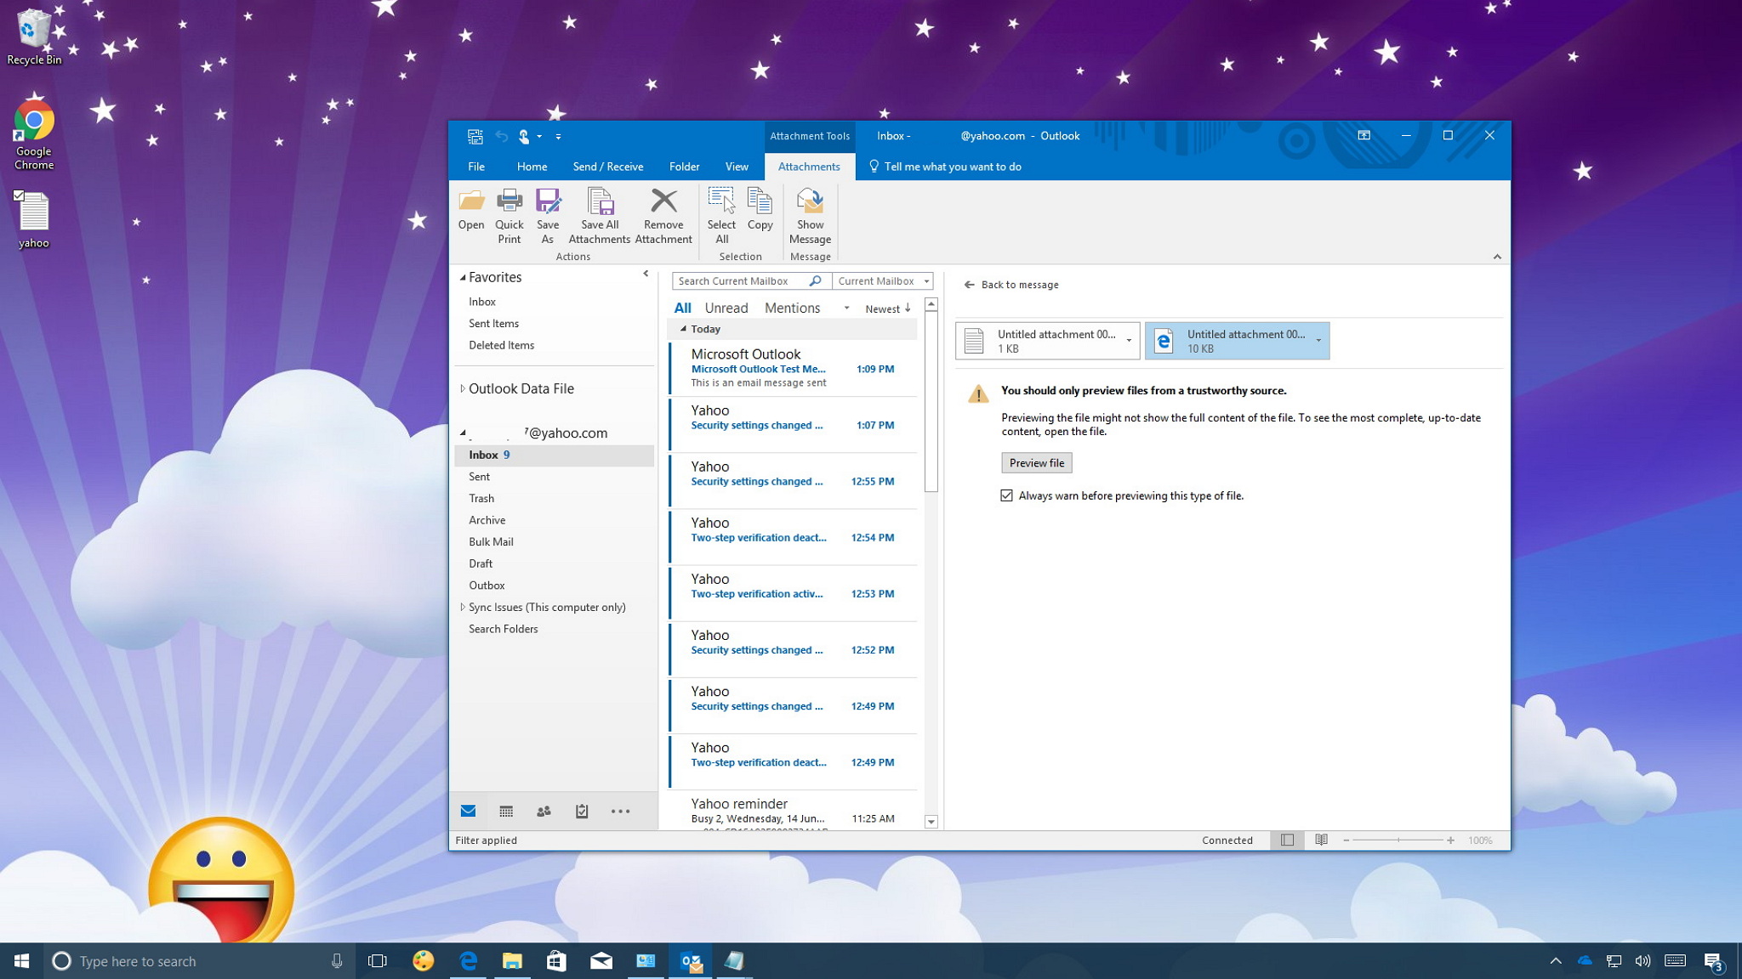This screenshot has width=1742, height=979.
Task: Click the Preview file button
Action: point(1036,462)
